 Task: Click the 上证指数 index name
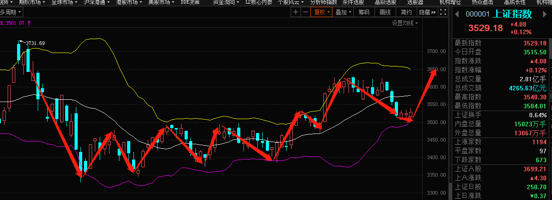512,14
